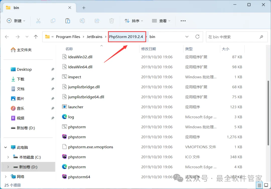Add a new tab with plus button

pos(84,8)
